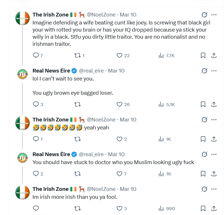The width and height of the screenshot is (224, 215).
Task: Repost the "Imagine defending" tweet
Action: point(77,55)
